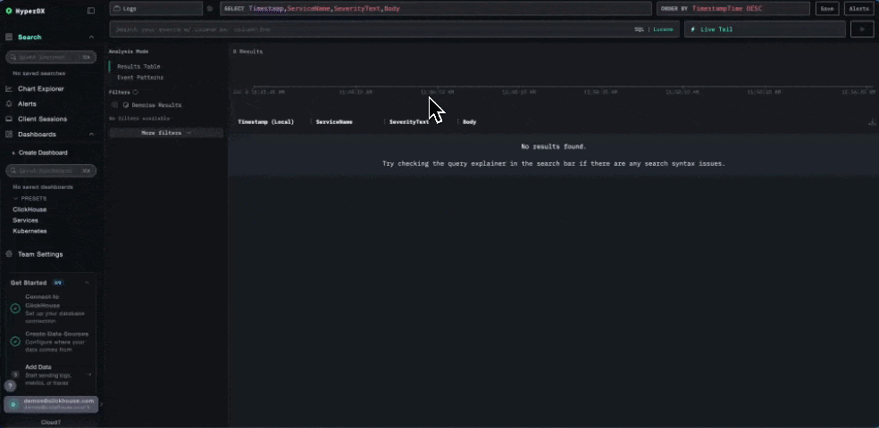Viewport: 879px width, 428px height.
Task: Open Client Sessions from the sidebar
Action: click(42, 119)
